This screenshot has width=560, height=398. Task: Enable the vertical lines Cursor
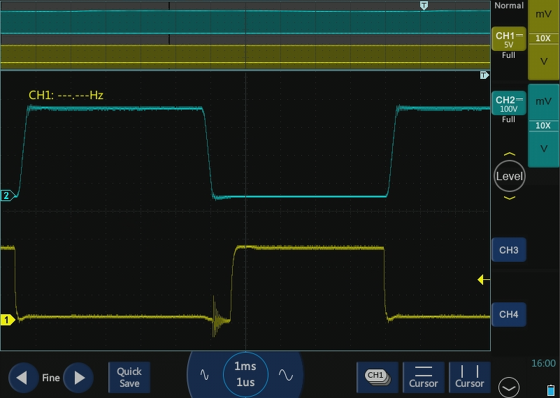pyautogui.click(x=470, y=377)
